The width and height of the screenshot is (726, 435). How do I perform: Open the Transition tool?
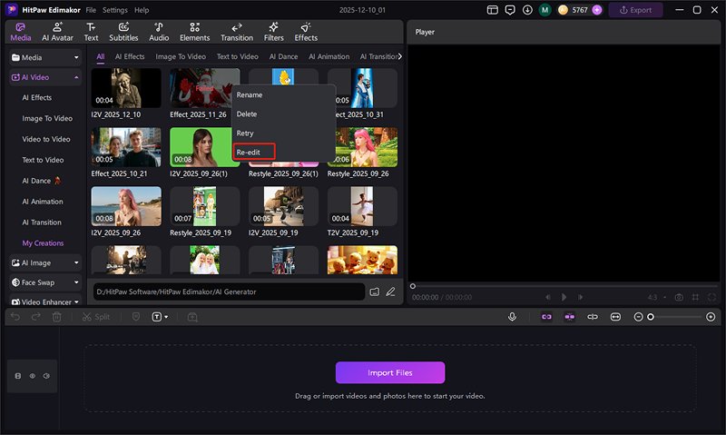pyautogui.click(x=237, y=32)
